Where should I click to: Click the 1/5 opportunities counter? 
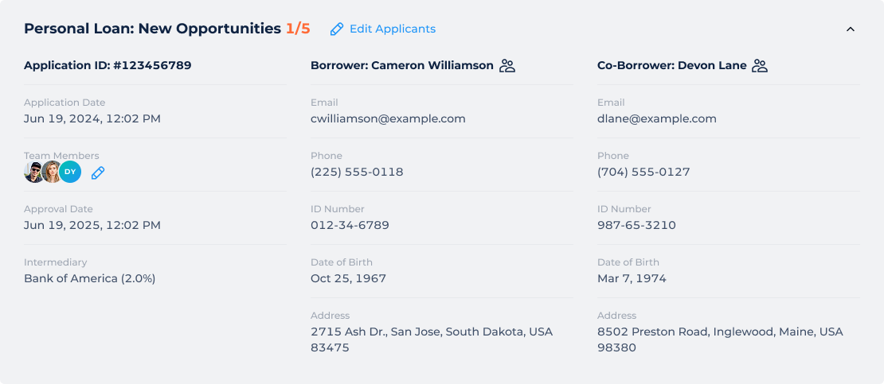coord(298,29)
